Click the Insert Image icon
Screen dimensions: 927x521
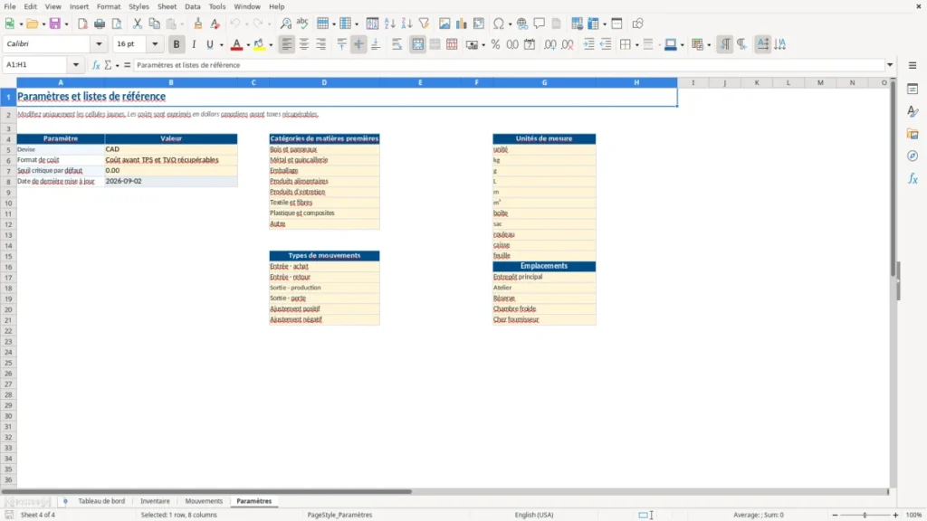coord(444,24)
